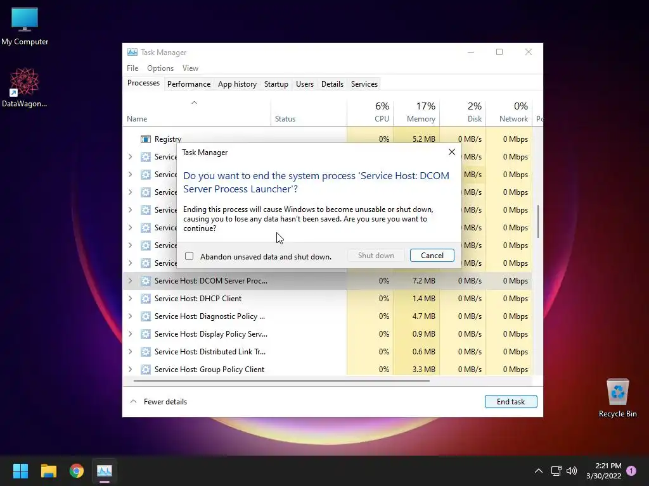Click DCOM Server Process gear icon

[x=145, y=281]
